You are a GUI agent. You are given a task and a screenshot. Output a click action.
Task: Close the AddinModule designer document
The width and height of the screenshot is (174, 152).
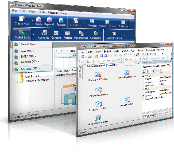pyautogui.click(x=139, y=63)
